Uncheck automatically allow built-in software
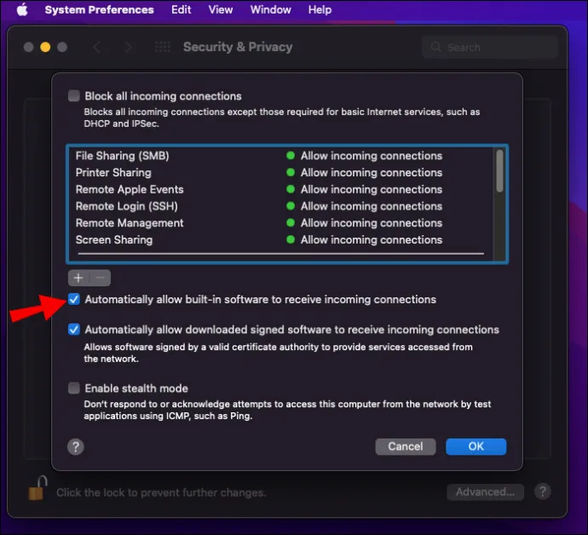 (x=74, y=299)
